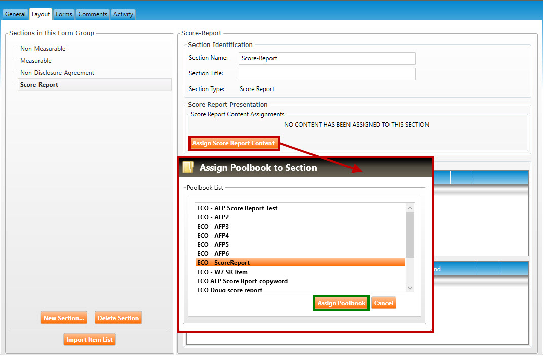
Task: Choose ECO - AFP Score Report Test poolbook
Action: click(x=237, y=208)
